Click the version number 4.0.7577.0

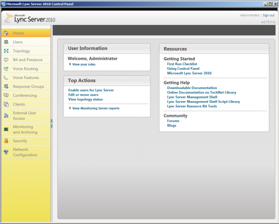tap(268, 22)
